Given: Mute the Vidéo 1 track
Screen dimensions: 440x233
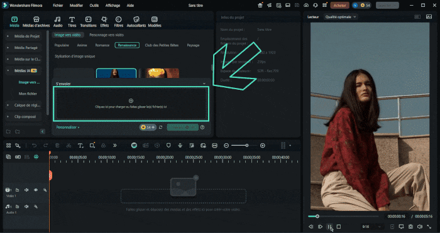Looking at the screenshot, I should 26,190.
